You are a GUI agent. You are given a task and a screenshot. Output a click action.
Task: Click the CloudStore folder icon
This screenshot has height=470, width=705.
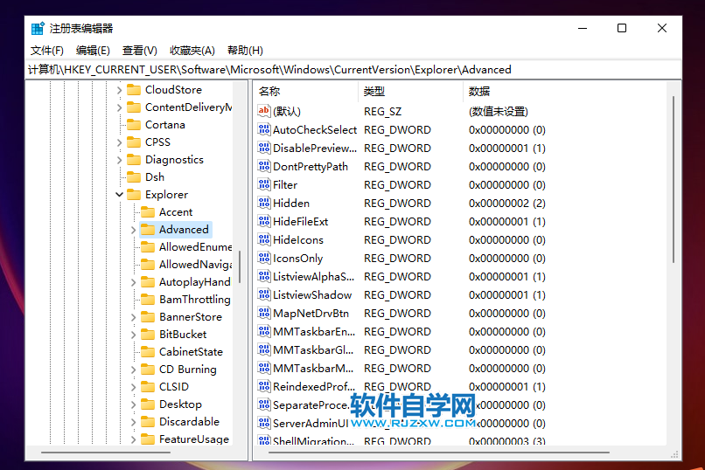pyautogui.click(x=134, y=90)
